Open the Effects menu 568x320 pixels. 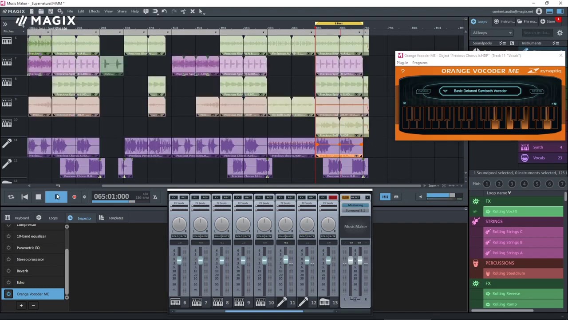[x=94, y=11]
